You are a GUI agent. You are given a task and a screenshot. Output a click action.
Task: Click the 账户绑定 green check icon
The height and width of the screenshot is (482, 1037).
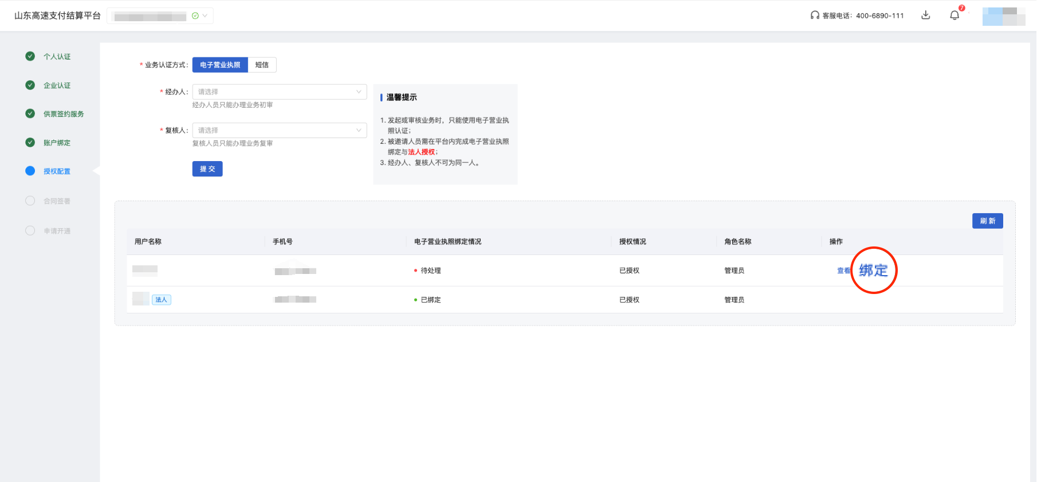coord(30,142)
